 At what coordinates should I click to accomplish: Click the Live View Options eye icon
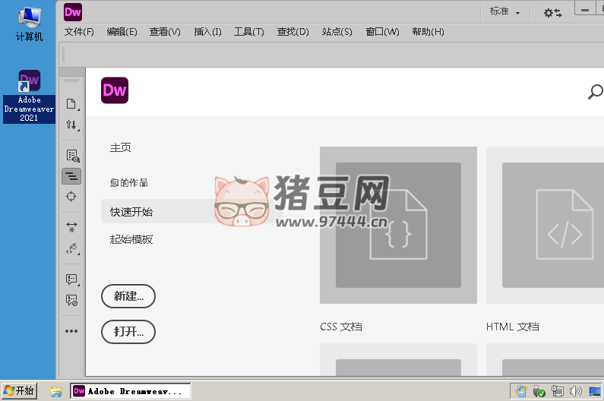point(71,156)
